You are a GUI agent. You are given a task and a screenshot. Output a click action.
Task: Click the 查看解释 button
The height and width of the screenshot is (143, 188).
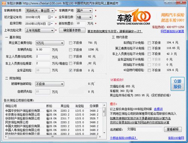point(173,129)
